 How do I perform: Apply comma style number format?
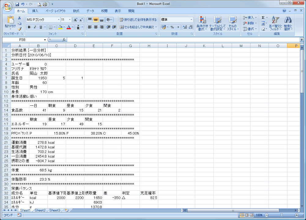click(178, 27)
